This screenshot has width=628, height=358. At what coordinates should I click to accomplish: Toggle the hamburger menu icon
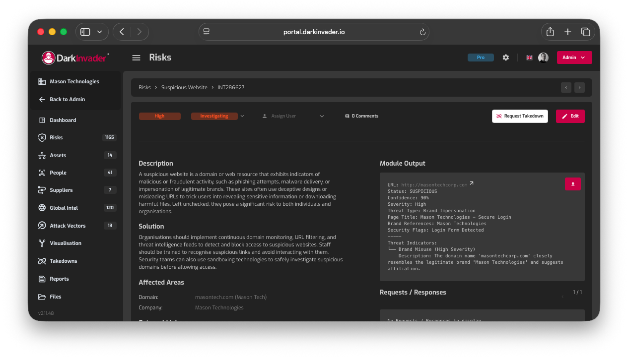pos(136,58)
